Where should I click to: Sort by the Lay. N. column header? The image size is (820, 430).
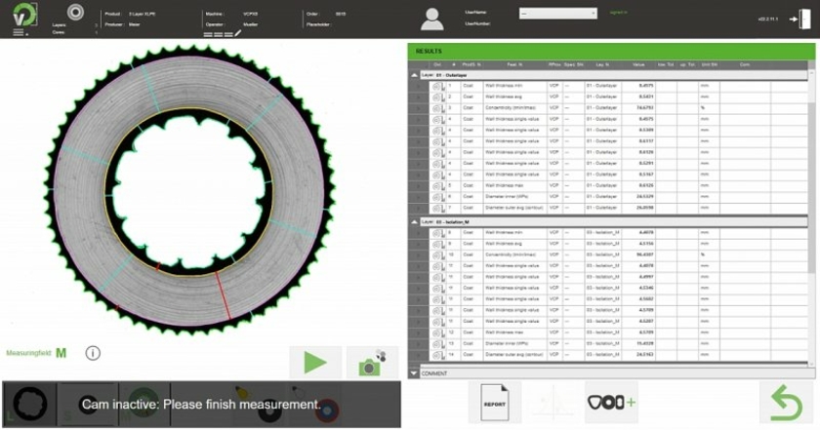(x=603, y=64)
